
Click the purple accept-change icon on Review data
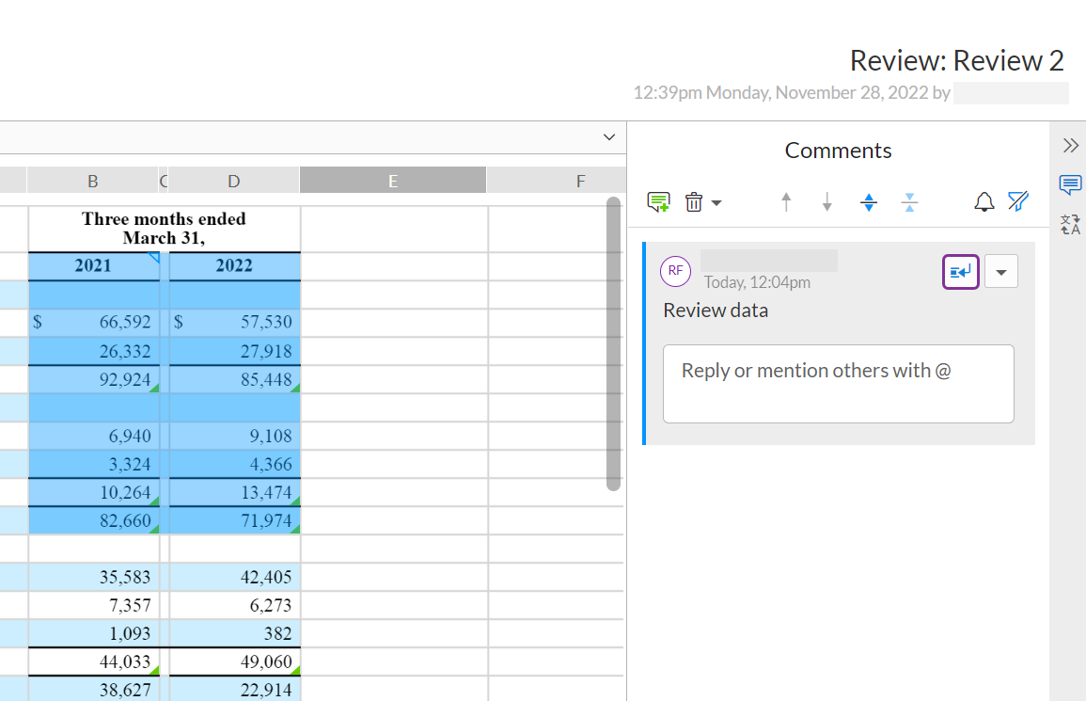960,271
